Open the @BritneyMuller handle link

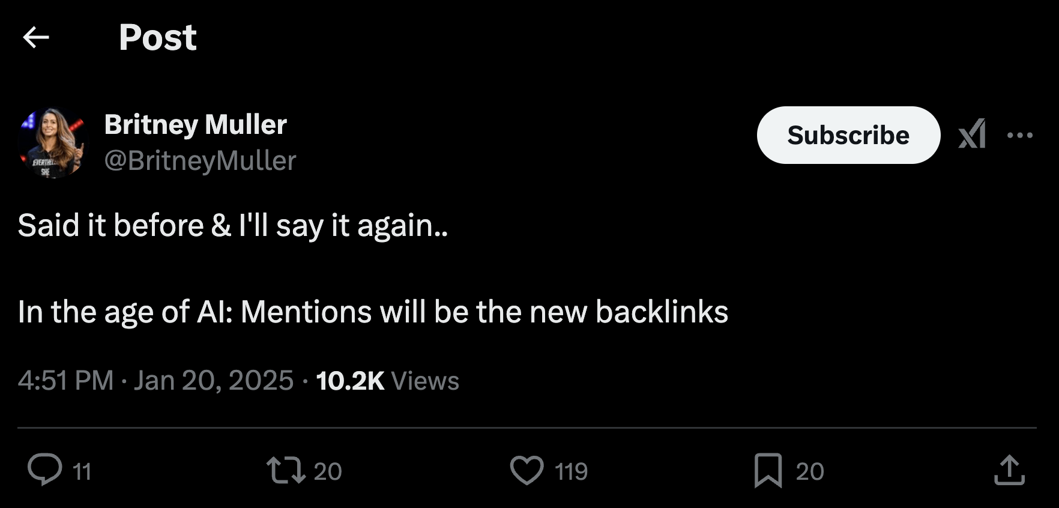(x=200, y=160)
